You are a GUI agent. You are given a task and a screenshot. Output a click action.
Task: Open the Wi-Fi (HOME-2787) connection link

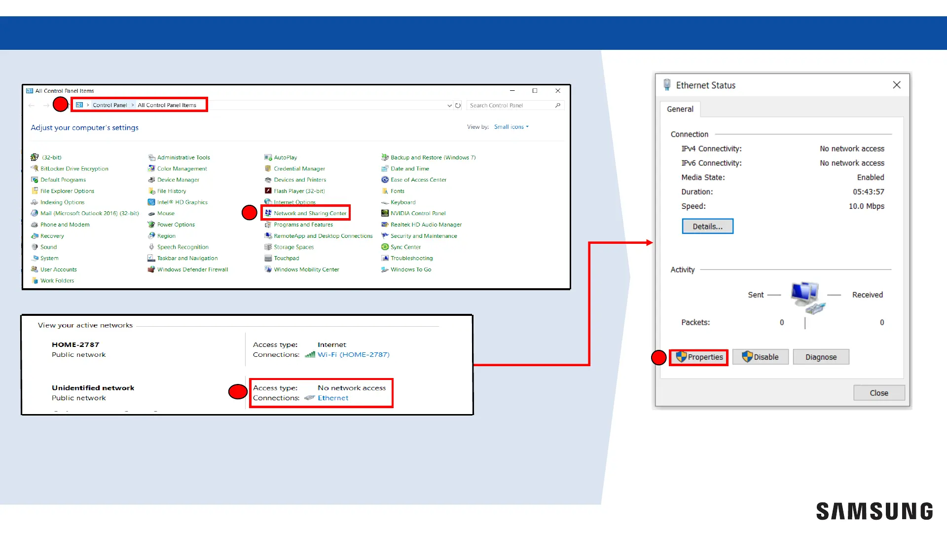coord(353,354)
